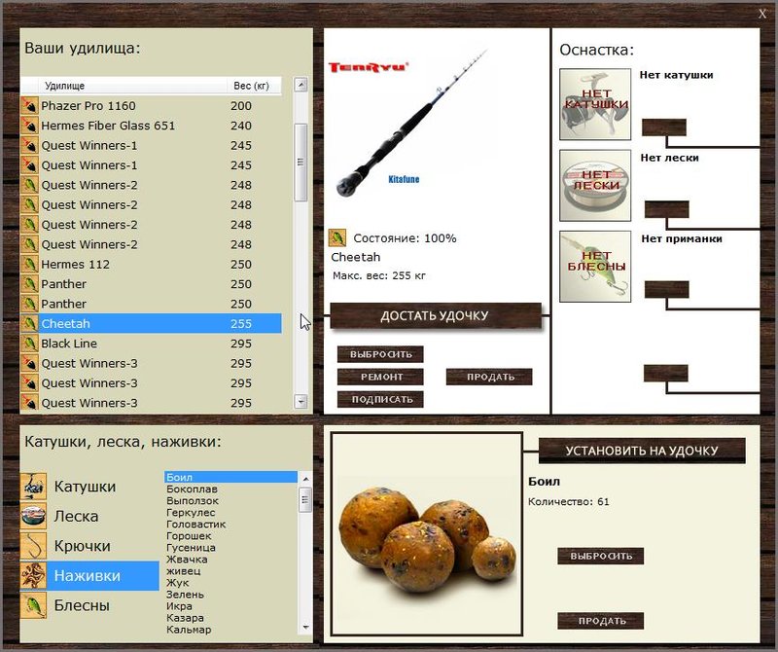778x652 pixels.
Task: Close the inventory window with X
Action: [x=762, y=14]
